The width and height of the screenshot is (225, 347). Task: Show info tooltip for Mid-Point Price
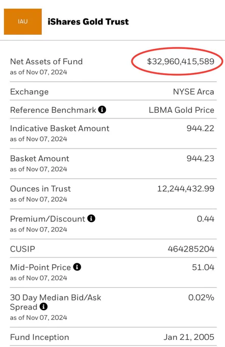tap(77, 267)
